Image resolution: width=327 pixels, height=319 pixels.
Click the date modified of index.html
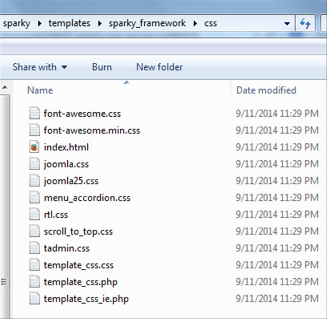click(277, 147)
